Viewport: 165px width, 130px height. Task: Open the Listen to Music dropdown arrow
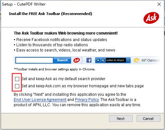[x=128, y=60]
